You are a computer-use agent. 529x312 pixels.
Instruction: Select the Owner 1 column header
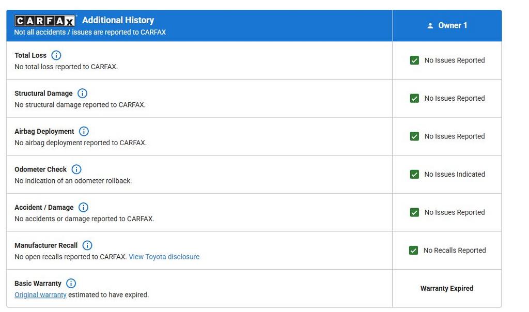(453, 25)
